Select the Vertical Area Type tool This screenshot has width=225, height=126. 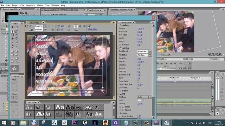(x=17, y=35)
